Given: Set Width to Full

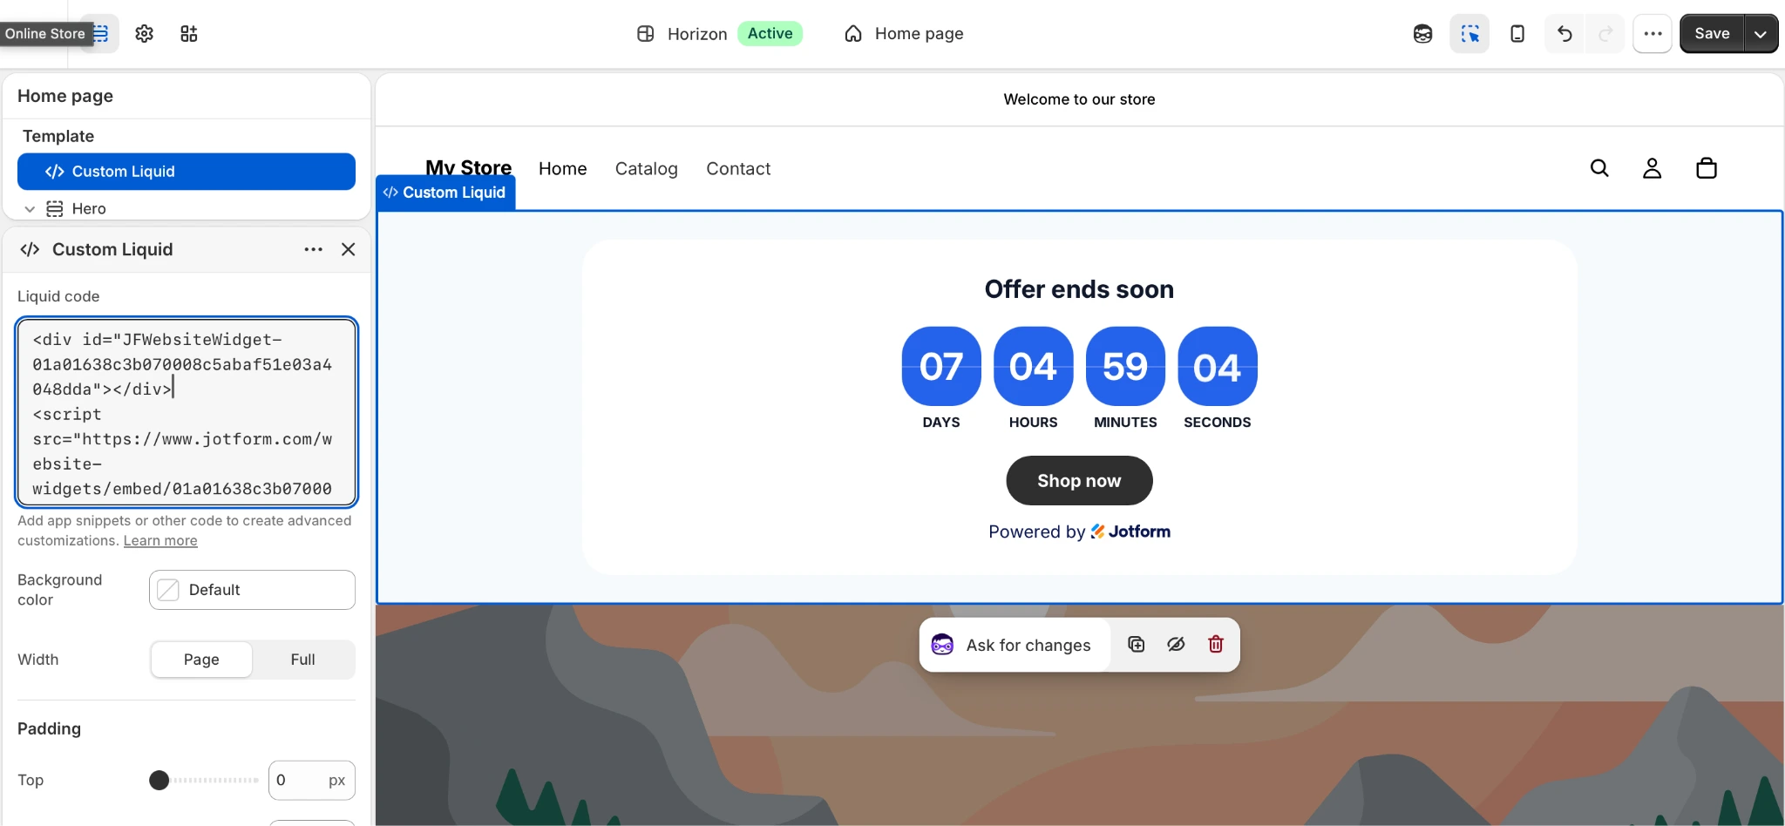Looking at the screenshot, I should pyautogui.click(x=303, y=660).
